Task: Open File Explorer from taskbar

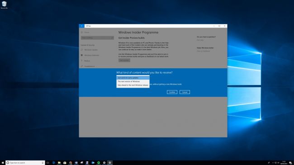Action: 59,163
